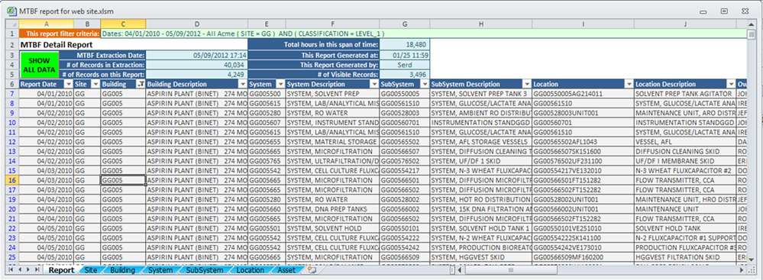
Task: Click the 4,249 records on report cell
Action: coord(196,74)
